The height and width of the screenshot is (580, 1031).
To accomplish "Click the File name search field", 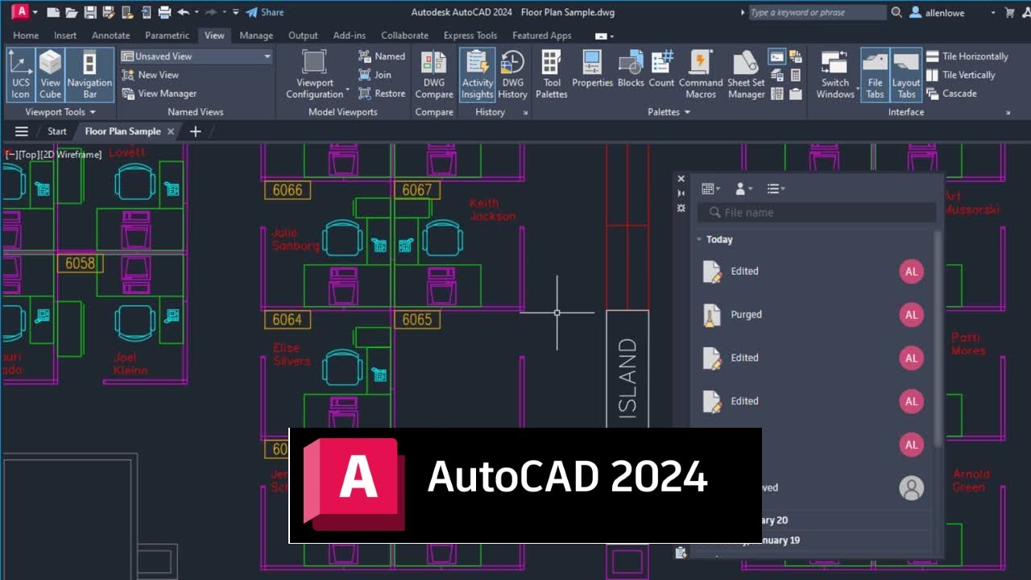I will point(818,213).
